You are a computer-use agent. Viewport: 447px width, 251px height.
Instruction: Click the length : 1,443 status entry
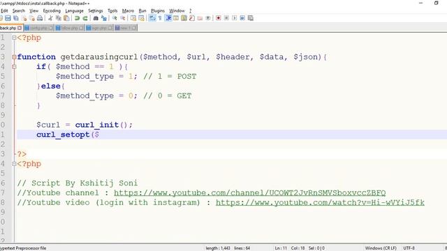tap(218, 248)
